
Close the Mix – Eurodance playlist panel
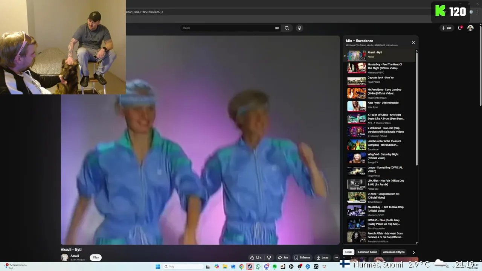click(413, 43)
